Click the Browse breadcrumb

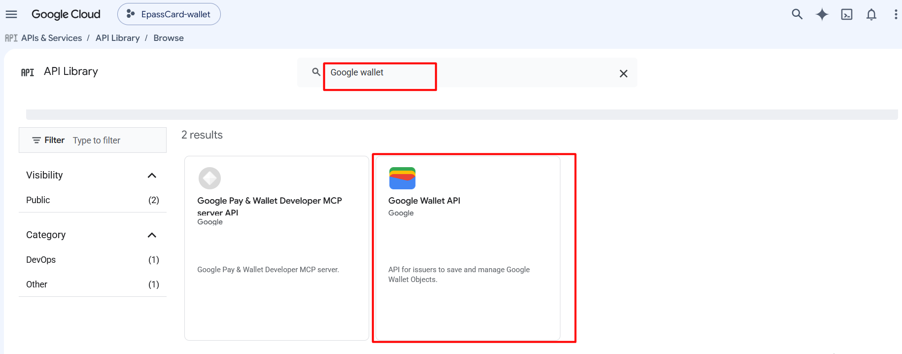point(169,38)
